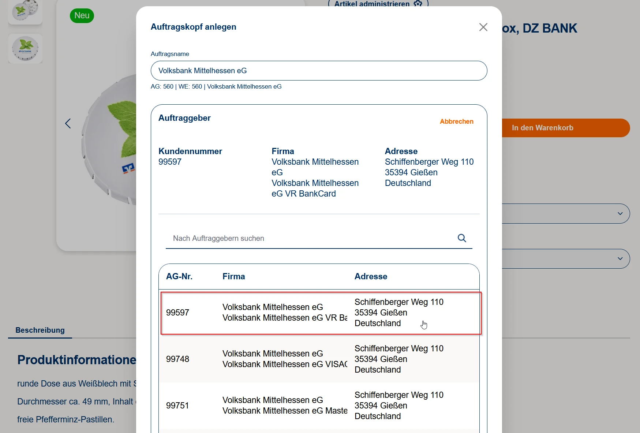
Task: Click the green Neu badge
Action: pos(82,16)
